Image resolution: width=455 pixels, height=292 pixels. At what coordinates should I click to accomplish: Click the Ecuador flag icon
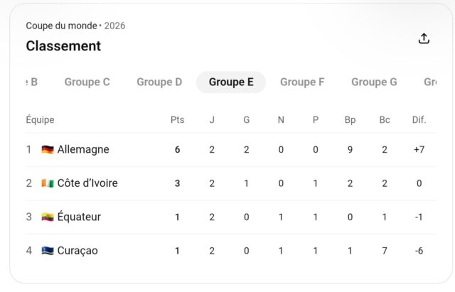[48, 217]
